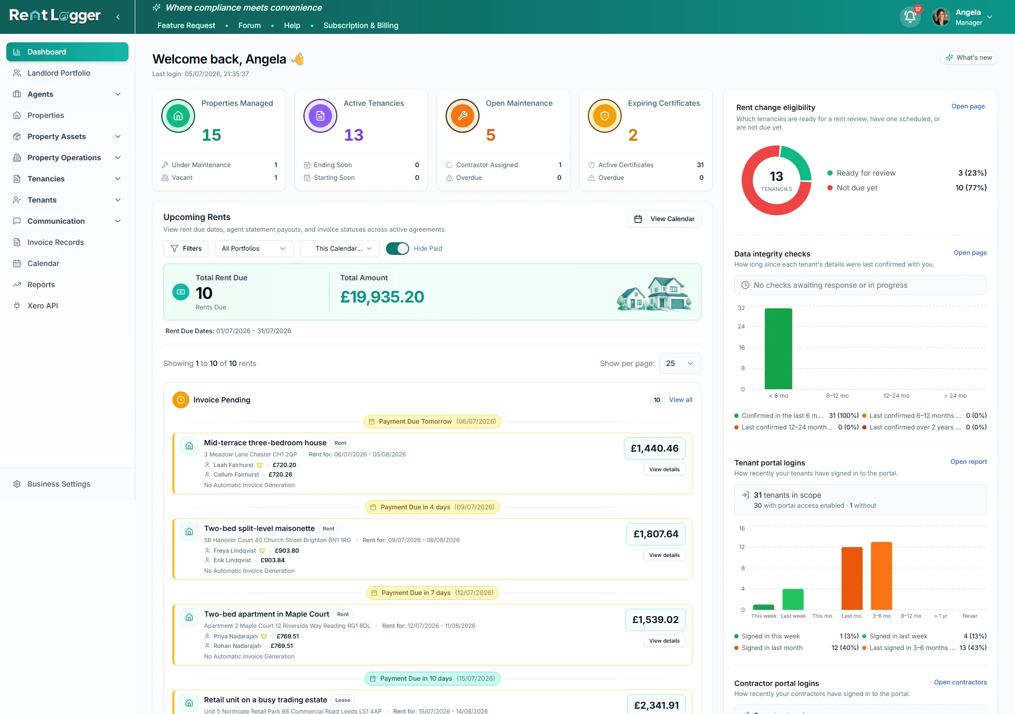Open the All Portfolios dropdown

pyautogui.click(x=254, y=249)
